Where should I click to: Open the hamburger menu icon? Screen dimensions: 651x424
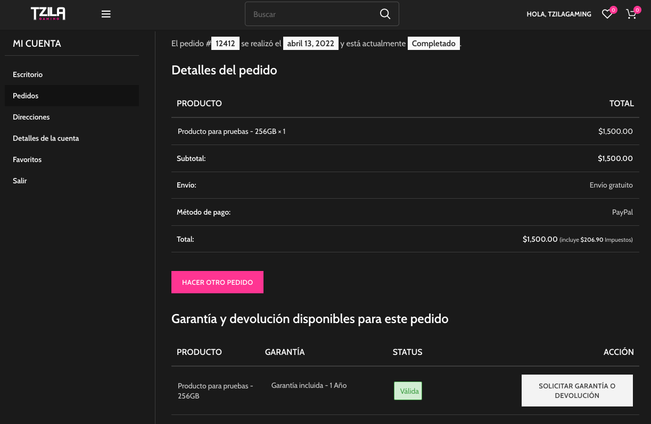pos(106,14)
